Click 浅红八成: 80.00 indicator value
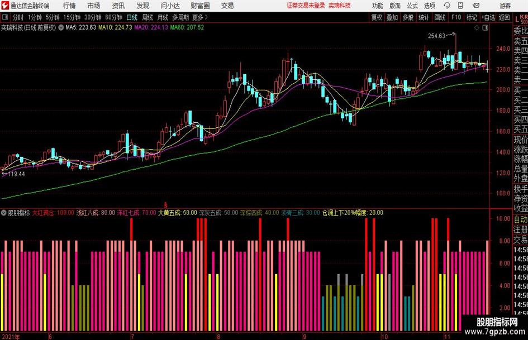 coord(96,213)
